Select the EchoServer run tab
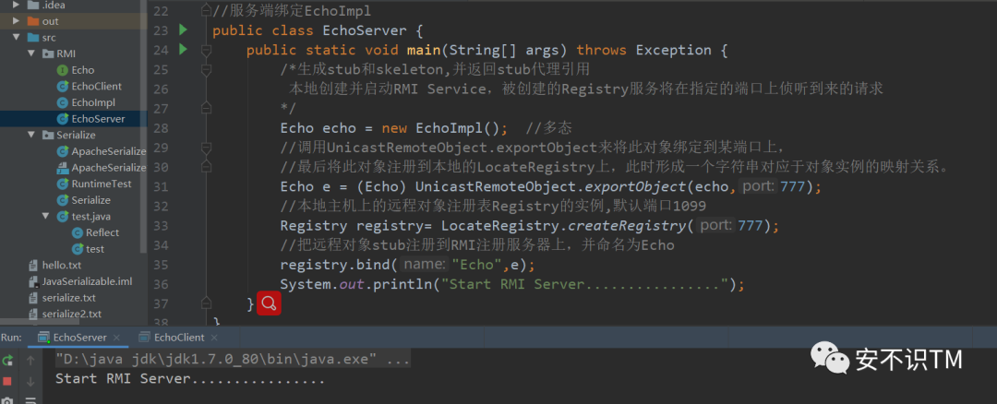Image resolution: width=997 pixels, height=404 pixels. [79, 338]
